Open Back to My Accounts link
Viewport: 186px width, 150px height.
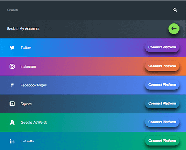[23, 29]
